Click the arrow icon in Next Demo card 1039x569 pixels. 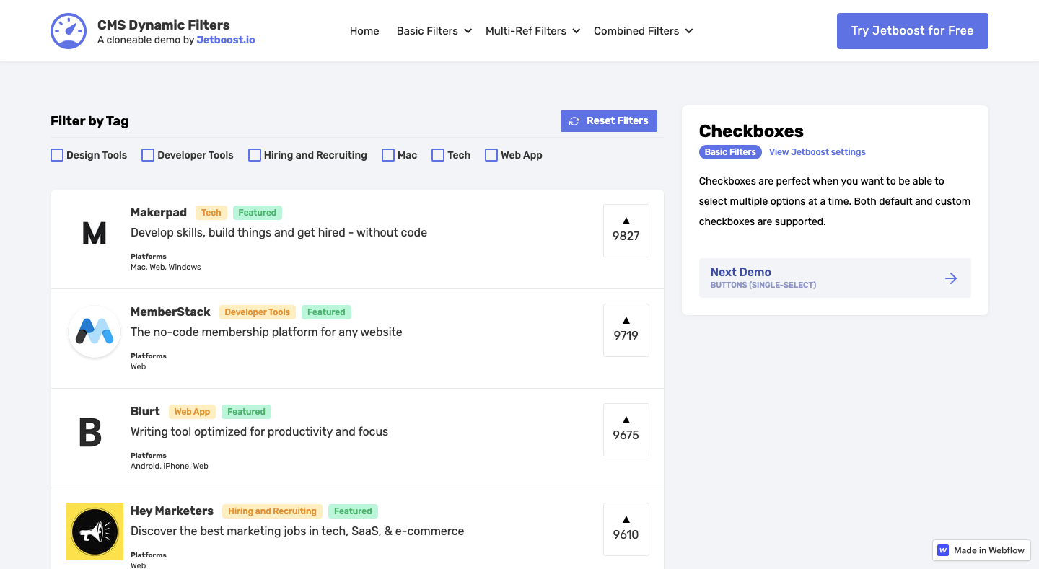point(951,278)
